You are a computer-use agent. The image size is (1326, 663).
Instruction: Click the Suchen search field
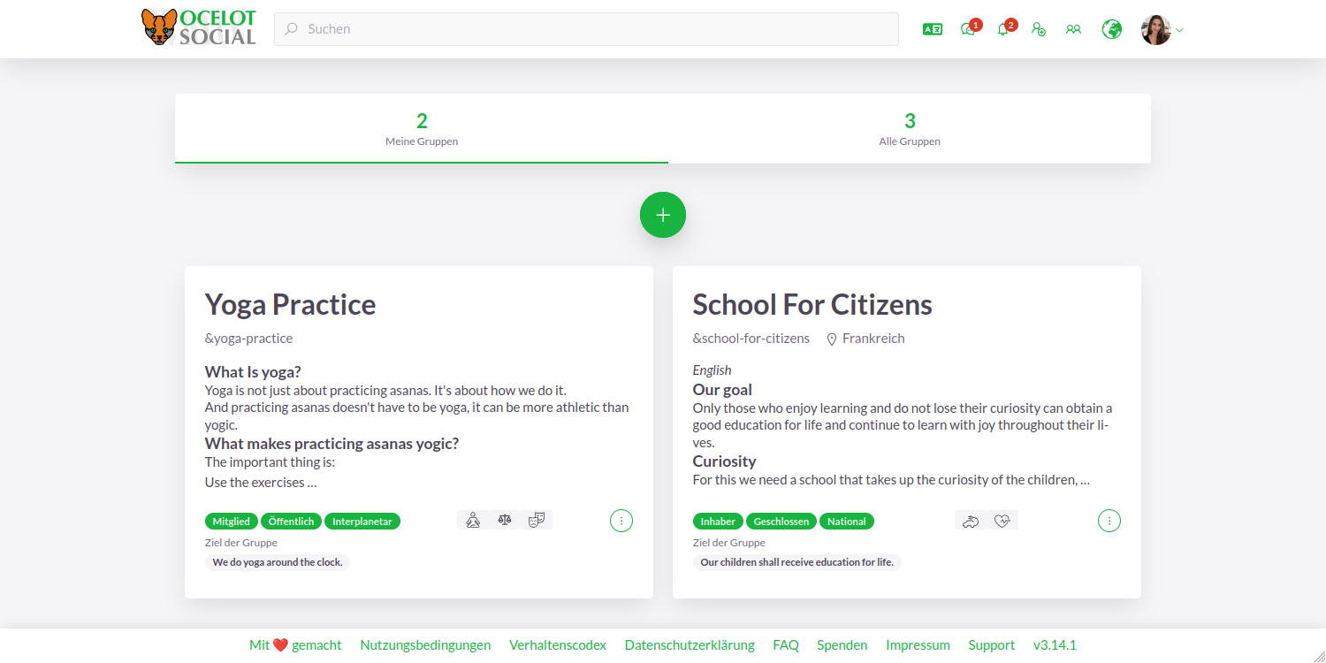[586, 29]
